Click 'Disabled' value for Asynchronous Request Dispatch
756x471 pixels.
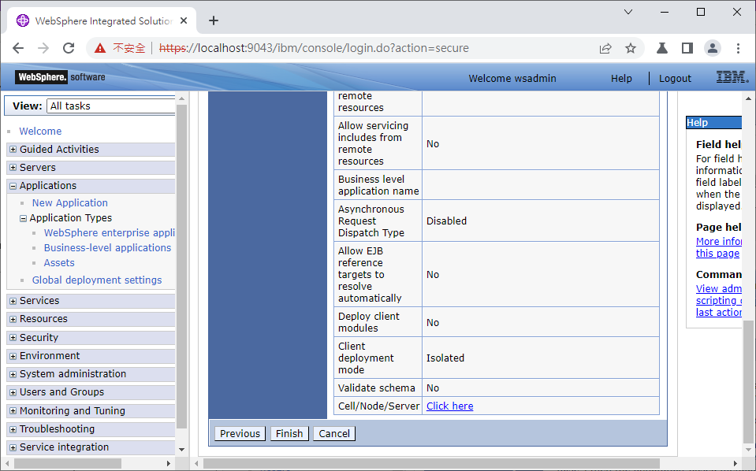[446, 221]
